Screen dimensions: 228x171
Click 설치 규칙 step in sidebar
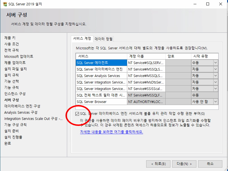[x=12, y=75]
